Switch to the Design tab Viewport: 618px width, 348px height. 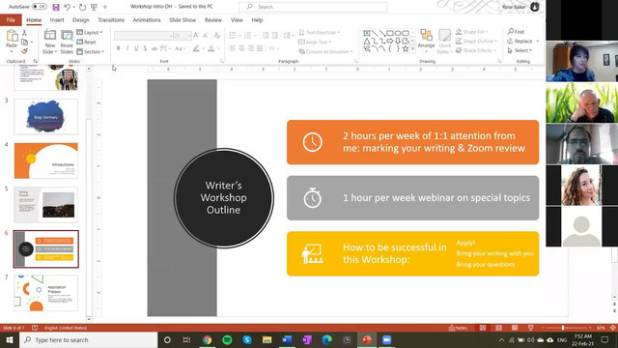(x=81, y=19)
